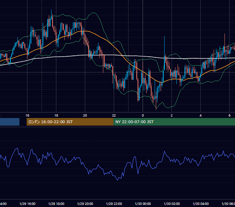Click the 1/29 18:00 date label

click(x=56, y=204)
